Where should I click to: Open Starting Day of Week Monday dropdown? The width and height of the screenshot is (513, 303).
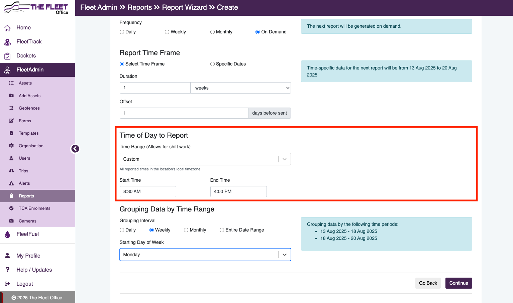205,255
